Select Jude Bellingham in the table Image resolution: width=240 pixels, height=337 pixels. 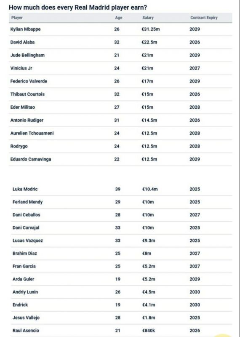coord(27,55)
